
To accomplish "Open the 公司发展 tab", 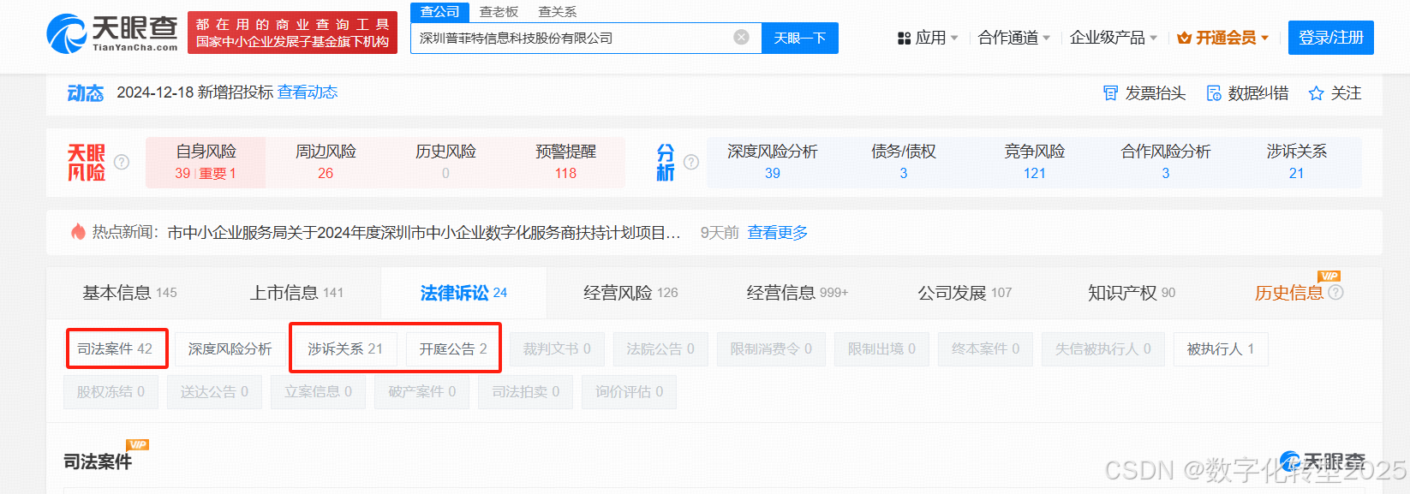I will click(x=965, y=293).
